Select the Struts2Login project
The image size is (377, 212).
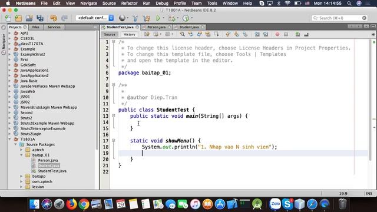(x=31, y=134)
